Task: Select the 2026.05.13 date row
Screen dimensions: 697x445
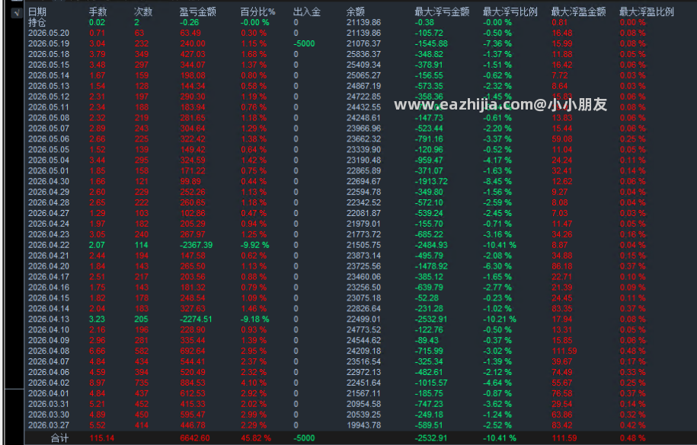Action: tap(49, 86)
